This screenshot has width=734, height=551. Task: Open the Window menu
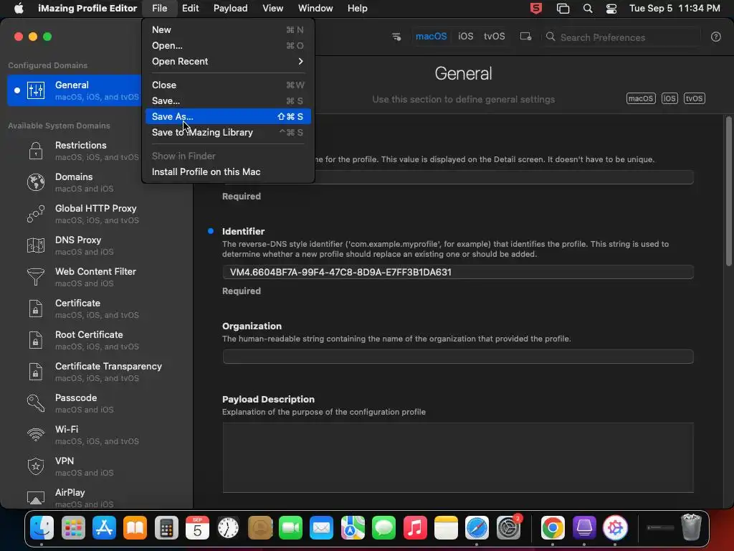[x=315, y=9]
